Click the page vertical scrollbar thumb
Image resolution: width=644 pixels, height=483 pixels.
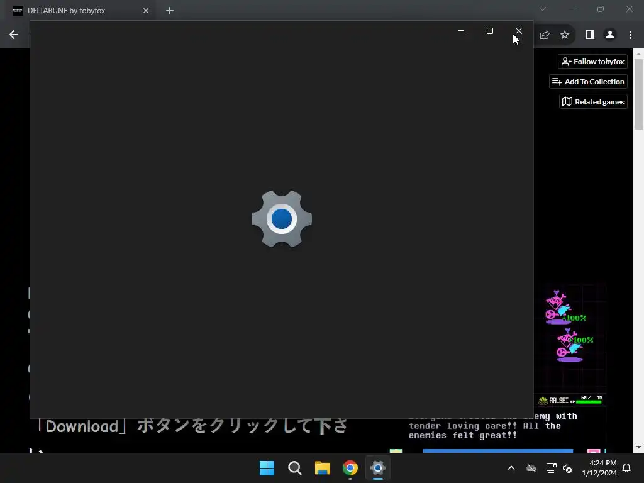pos(638,94)
